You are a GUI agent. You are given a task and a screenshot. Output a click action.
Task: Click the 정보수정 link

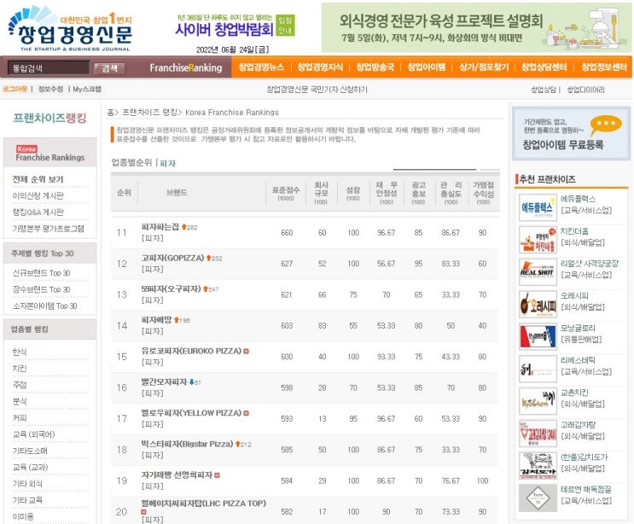point(50,89)
